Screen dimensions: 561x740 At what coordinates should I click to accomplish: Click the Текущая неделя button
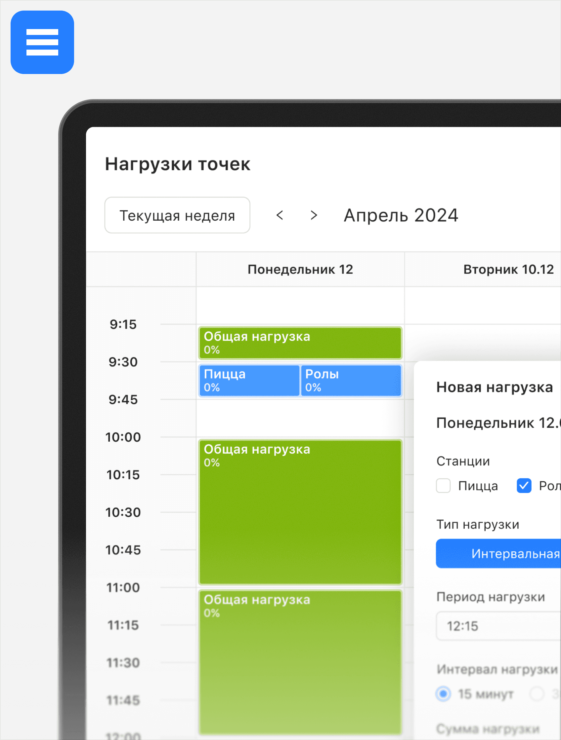pyautogui.click(x=177, y=215)
